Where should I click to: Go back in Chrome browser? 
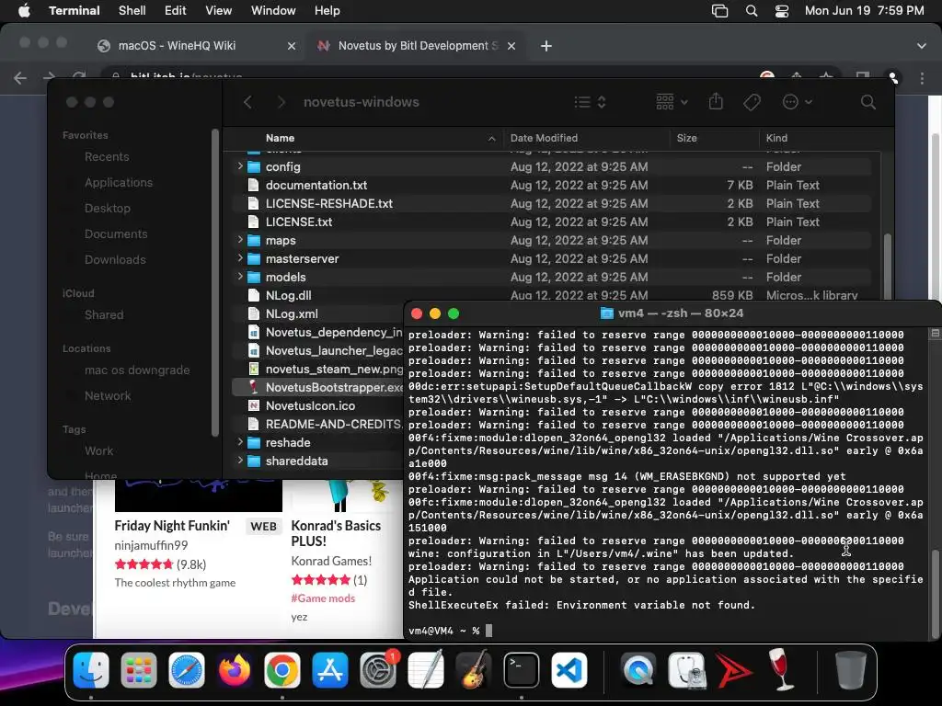[20, 77]
